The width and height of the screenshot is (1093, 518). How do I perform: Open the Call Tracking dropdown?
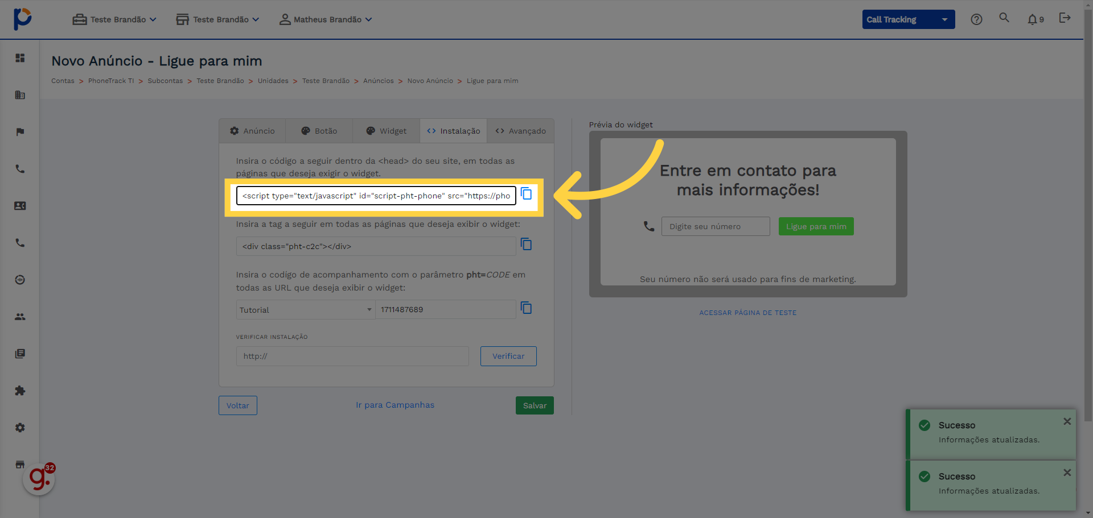click(909, 19)
